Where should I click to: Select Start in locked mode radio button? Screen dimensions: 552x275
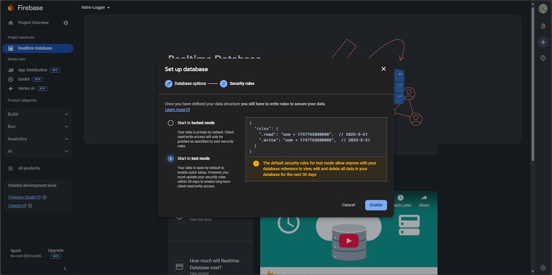[x=171, y=123]
